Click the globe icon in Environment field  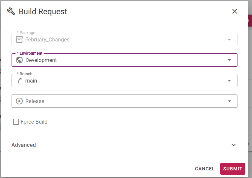click(x=19, y=60)
